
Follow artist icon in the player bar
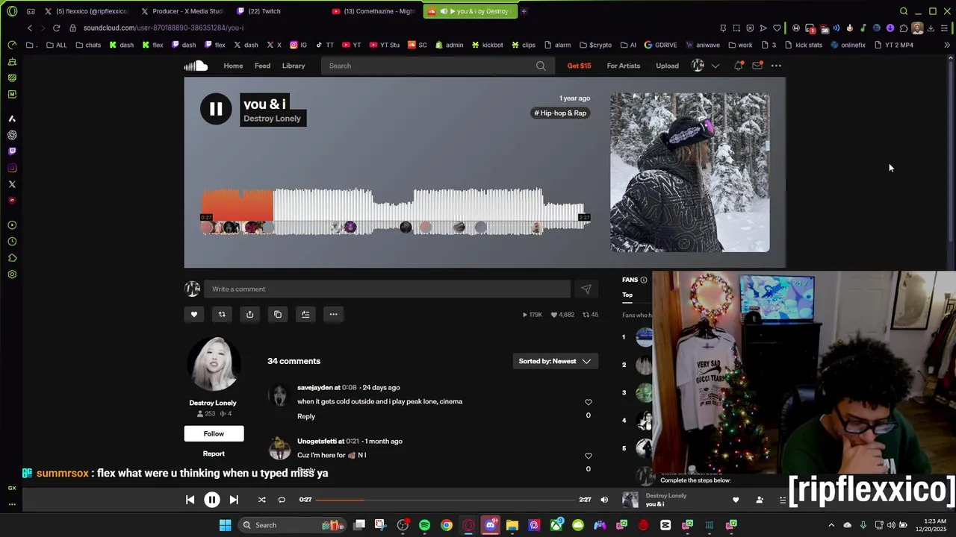pyautogui.click(x=760, y=500)
